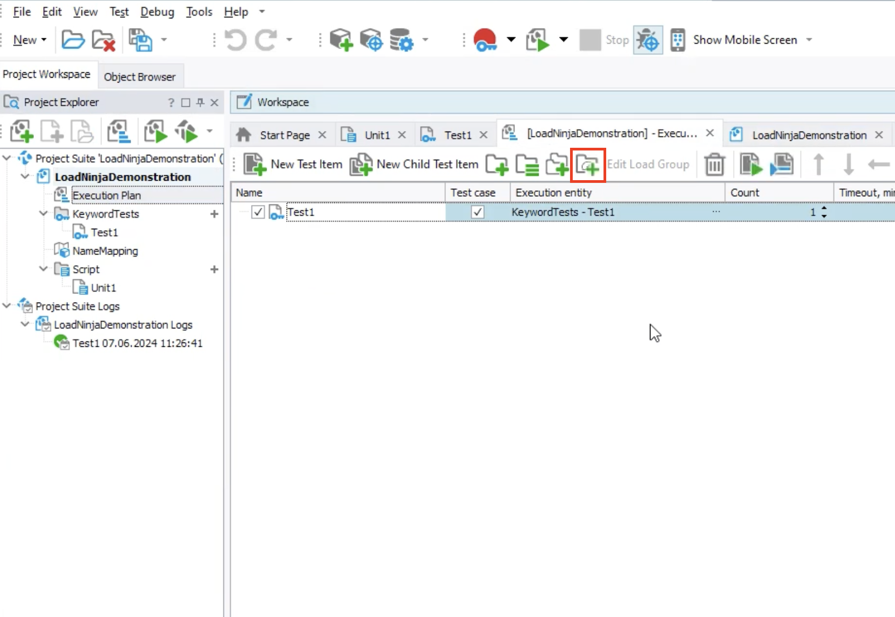This screenshot has height=617, width=895.
Task: Click the Undo arrow icon
Action: coord(235,40)
